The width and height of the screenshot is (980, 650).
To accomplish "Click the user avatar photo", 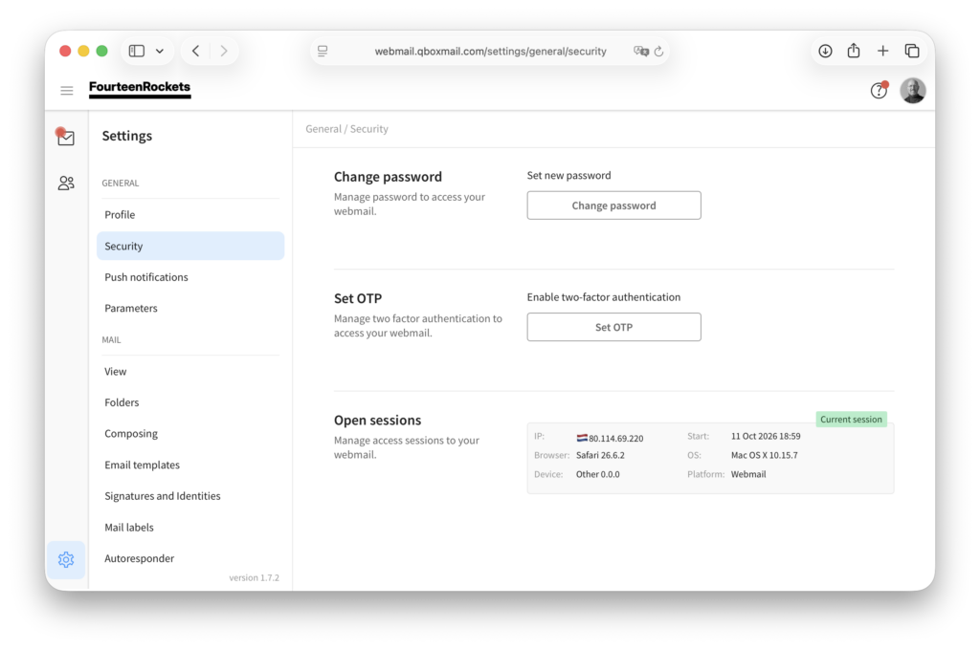I will coord(912,91).
